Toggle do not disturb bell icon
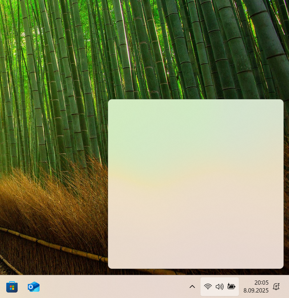Image resolution: width=289 pixels, height=298 pixels. [276, 287]
